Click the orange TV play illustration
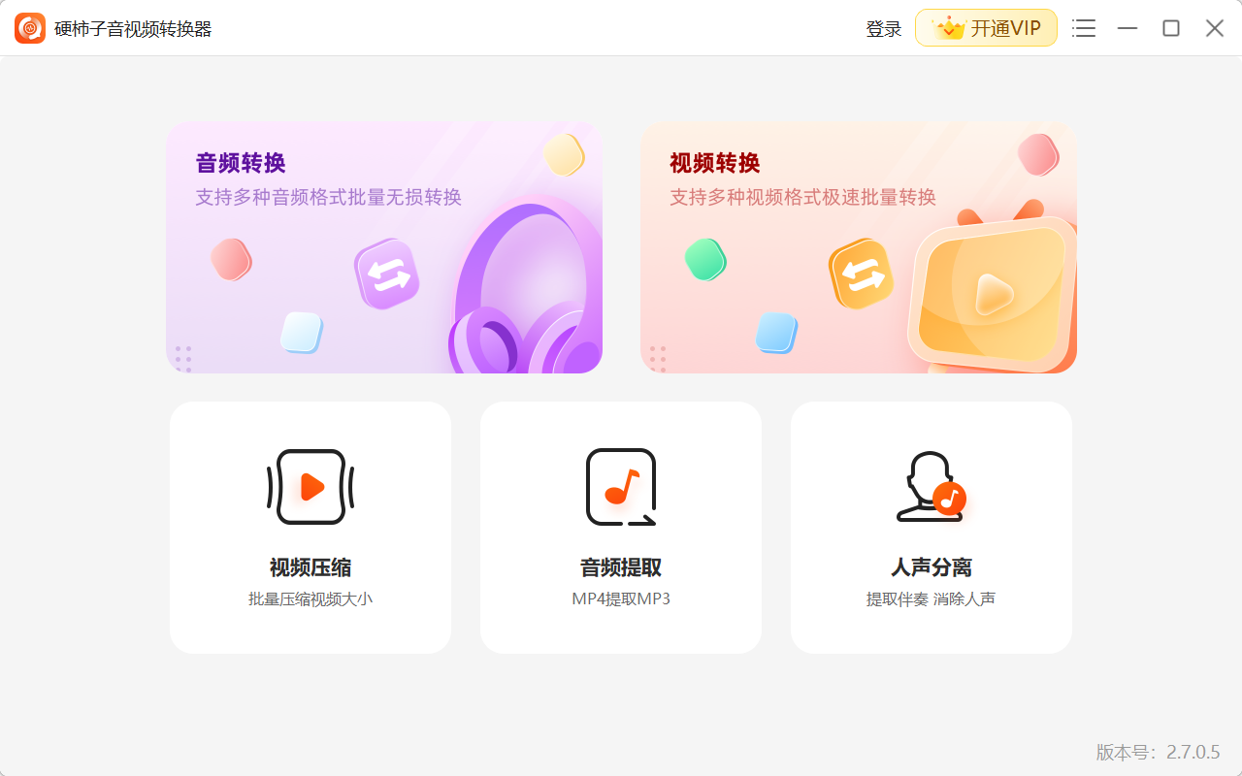1242x776 pixels. 992,288
